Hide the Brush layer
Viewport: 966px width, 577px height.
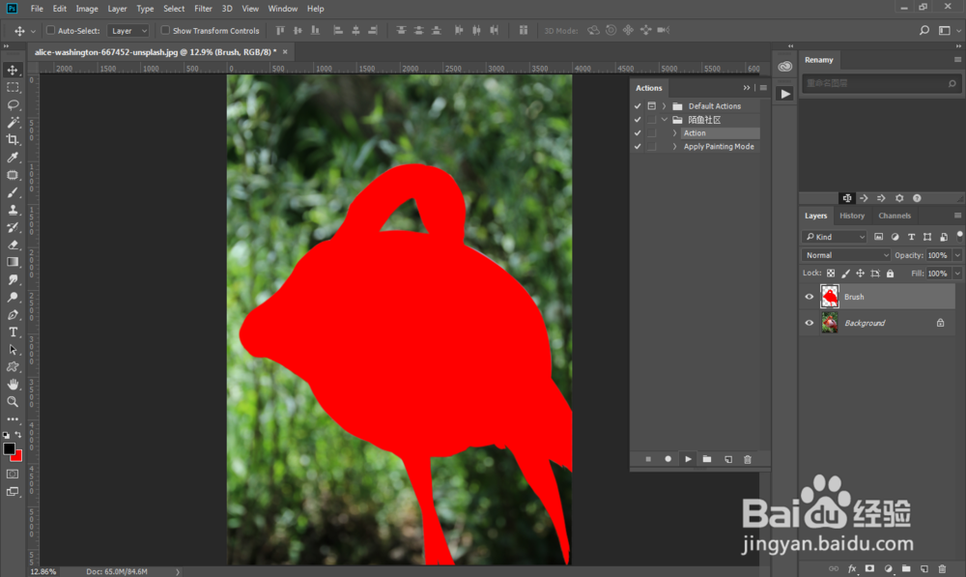[810, 297]
